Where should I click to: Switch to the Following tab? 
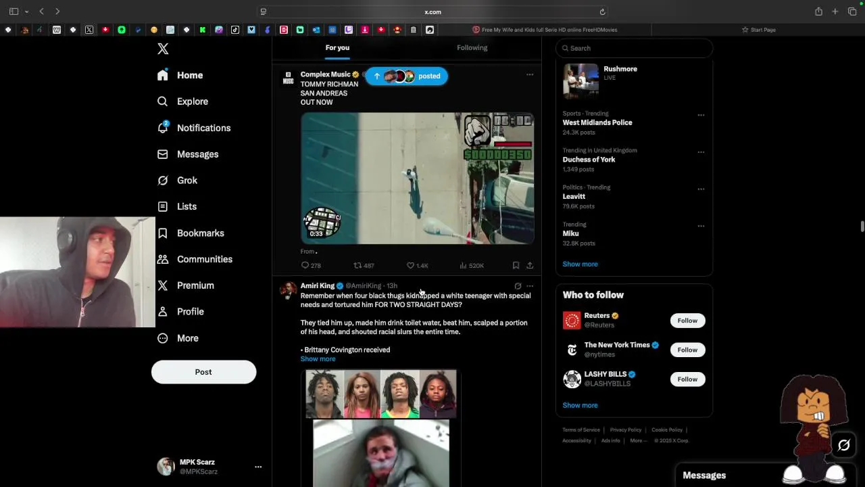(472, 47)
